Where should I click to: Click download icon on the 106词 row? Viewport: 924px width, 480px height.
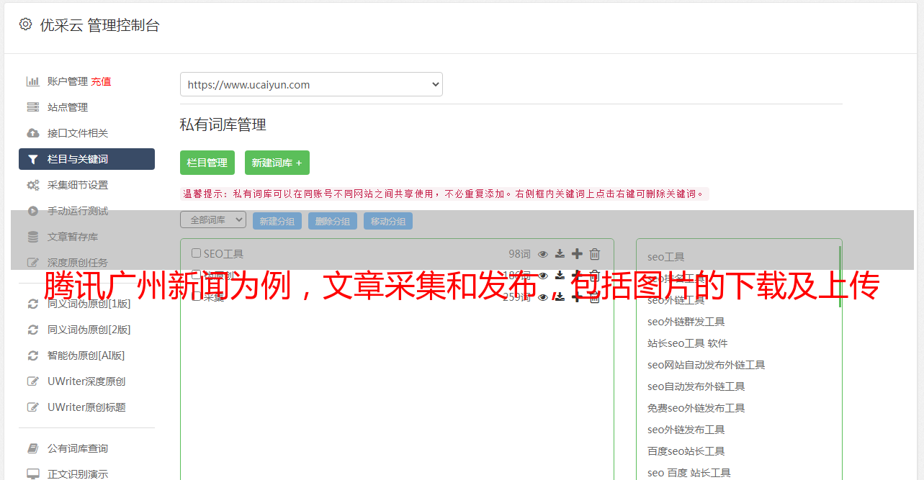(560, 276)
